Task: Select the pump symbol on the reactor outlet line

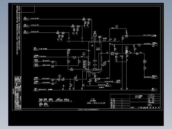Action: (x=112, y=54)
